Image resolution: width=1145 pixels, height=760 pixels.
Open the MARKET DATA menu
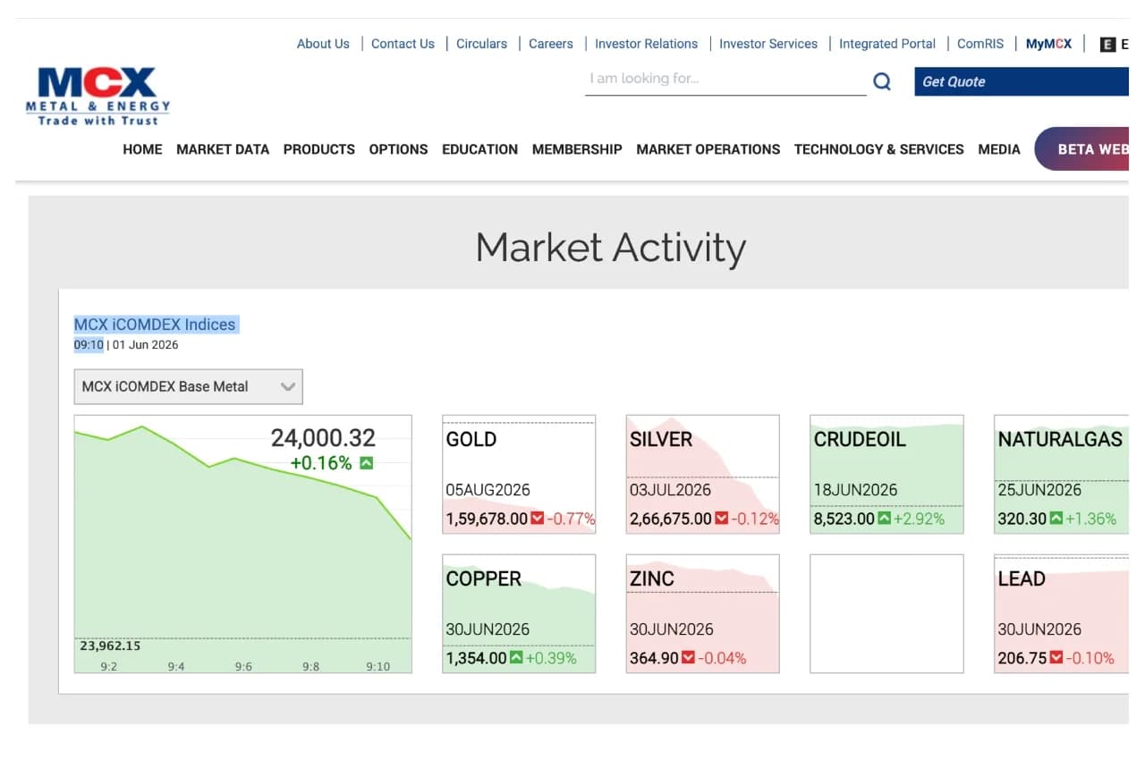tap(223, 149)
